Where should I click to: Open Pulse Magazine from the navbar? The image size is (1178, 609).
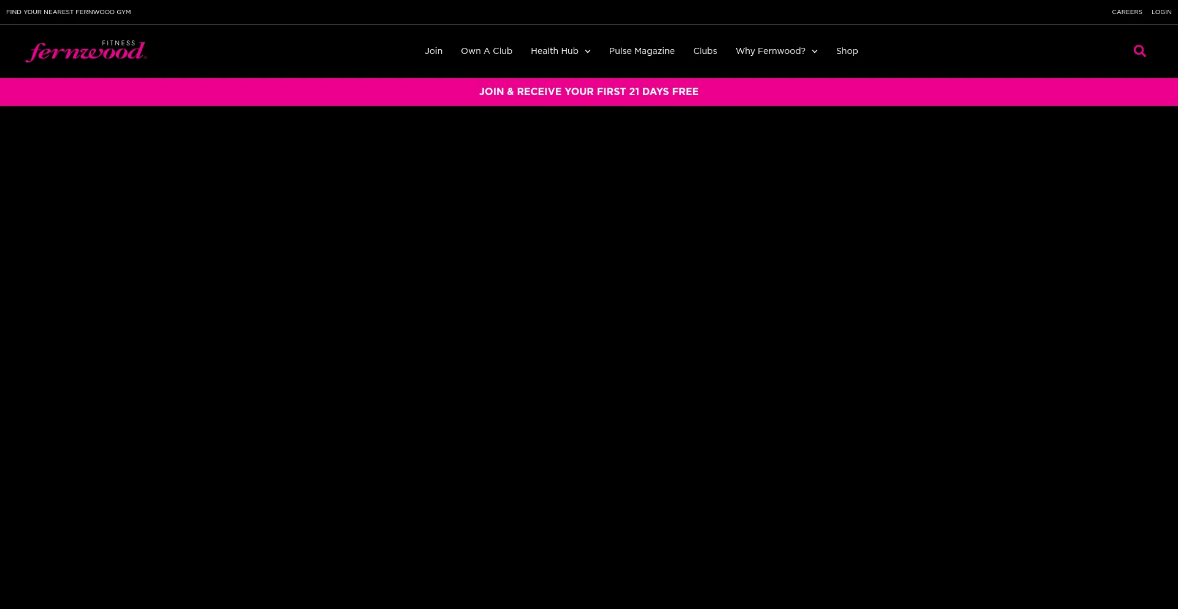pos(642,51)
